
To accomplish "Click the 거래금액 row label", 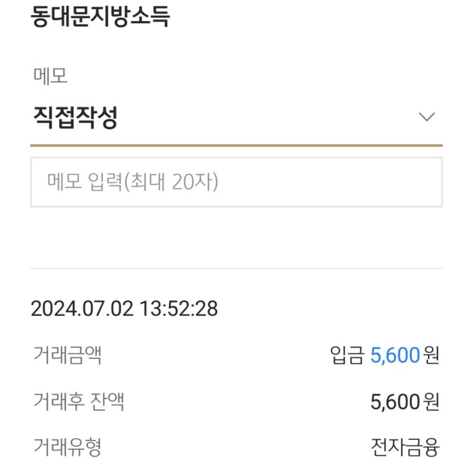I will coord(67,355).
